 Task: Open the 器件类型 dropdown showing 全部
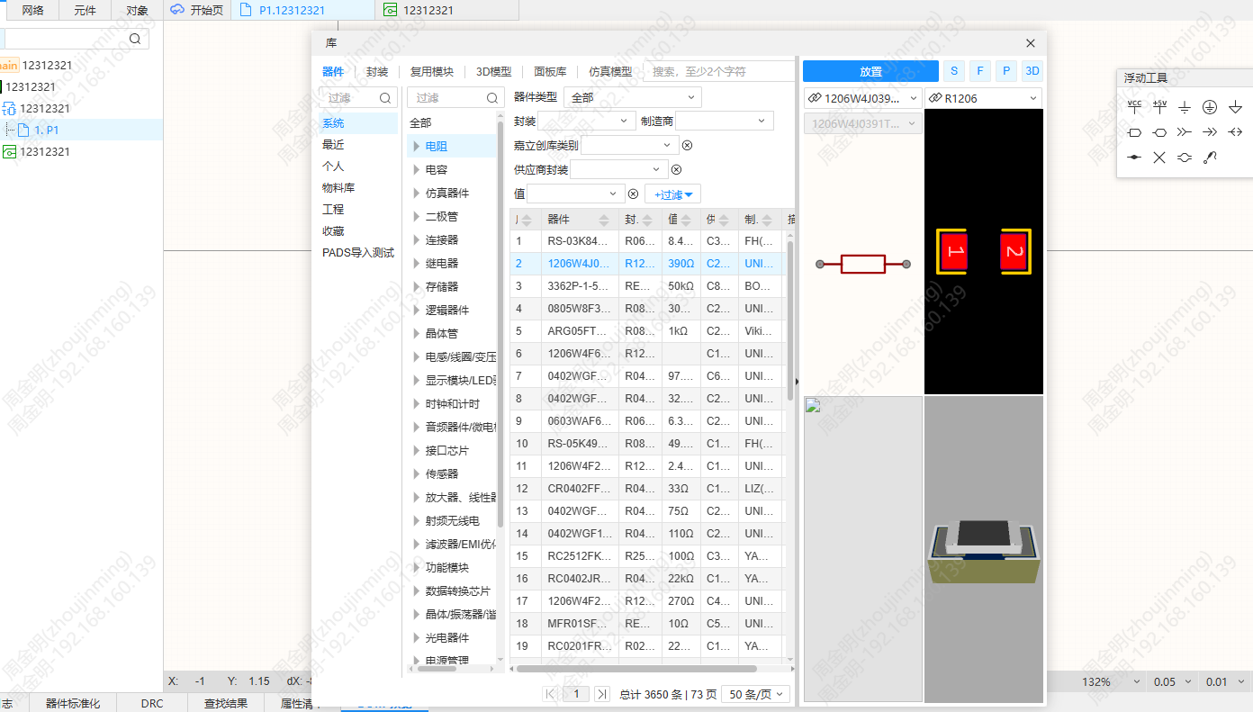coord(632,97)
